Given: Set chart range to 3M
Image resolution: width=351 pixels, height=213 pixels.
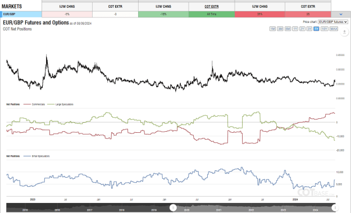Looking at the screenshot, I should (x=280, y=29).
